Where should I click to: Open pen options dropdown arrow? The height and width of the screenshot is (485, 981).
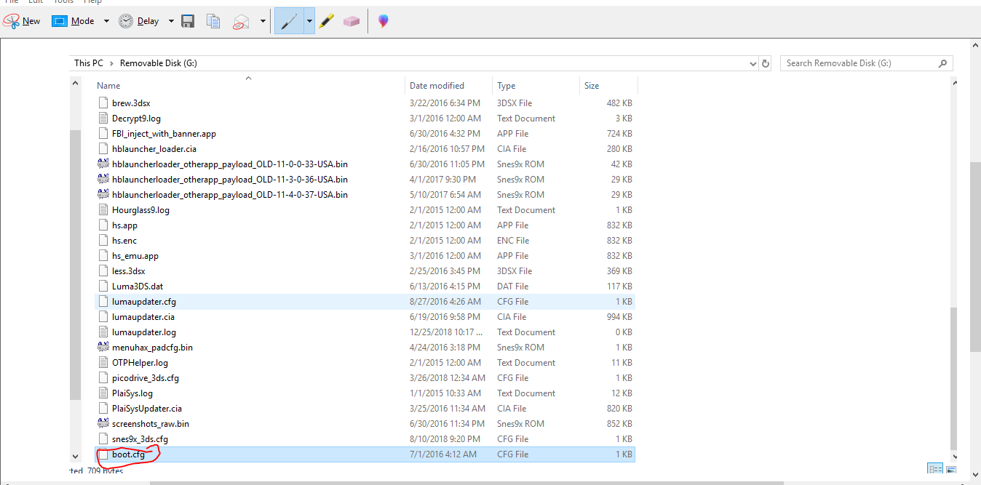pyautogui.click(x=309, y=21)
